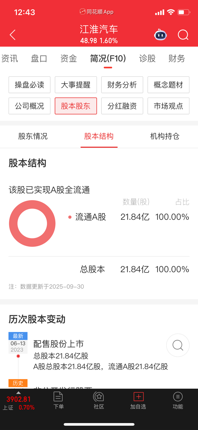Image resolution: width=198 pixels, height=430 pixels.
Task: Tap the 流通A股 legend dot
Action: click(x=70, y=217)
